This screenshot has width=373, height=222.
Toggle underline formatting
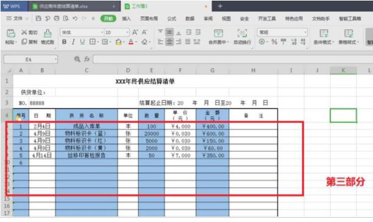coord(82,42)
